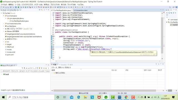
Task: Click Problems view horizontal scrollbar
Action: coord(105,91)
